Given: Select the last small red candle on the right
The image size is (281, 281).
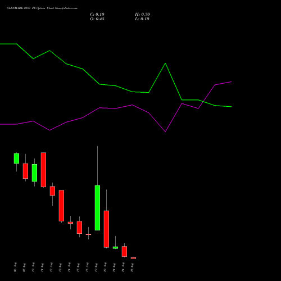Looking at the screenshot, I should (133, 258).
